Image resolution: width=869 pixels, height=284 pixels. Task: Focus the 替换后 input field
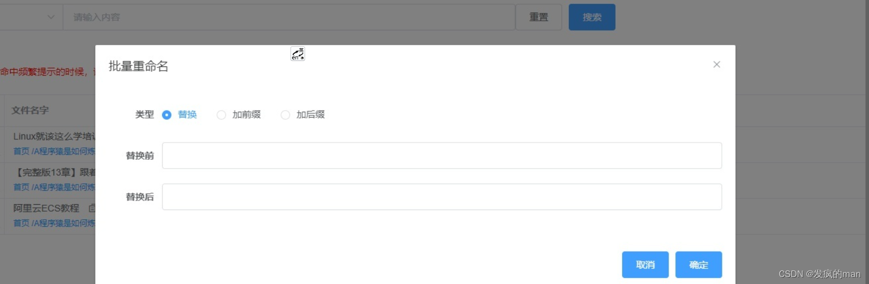442,197
